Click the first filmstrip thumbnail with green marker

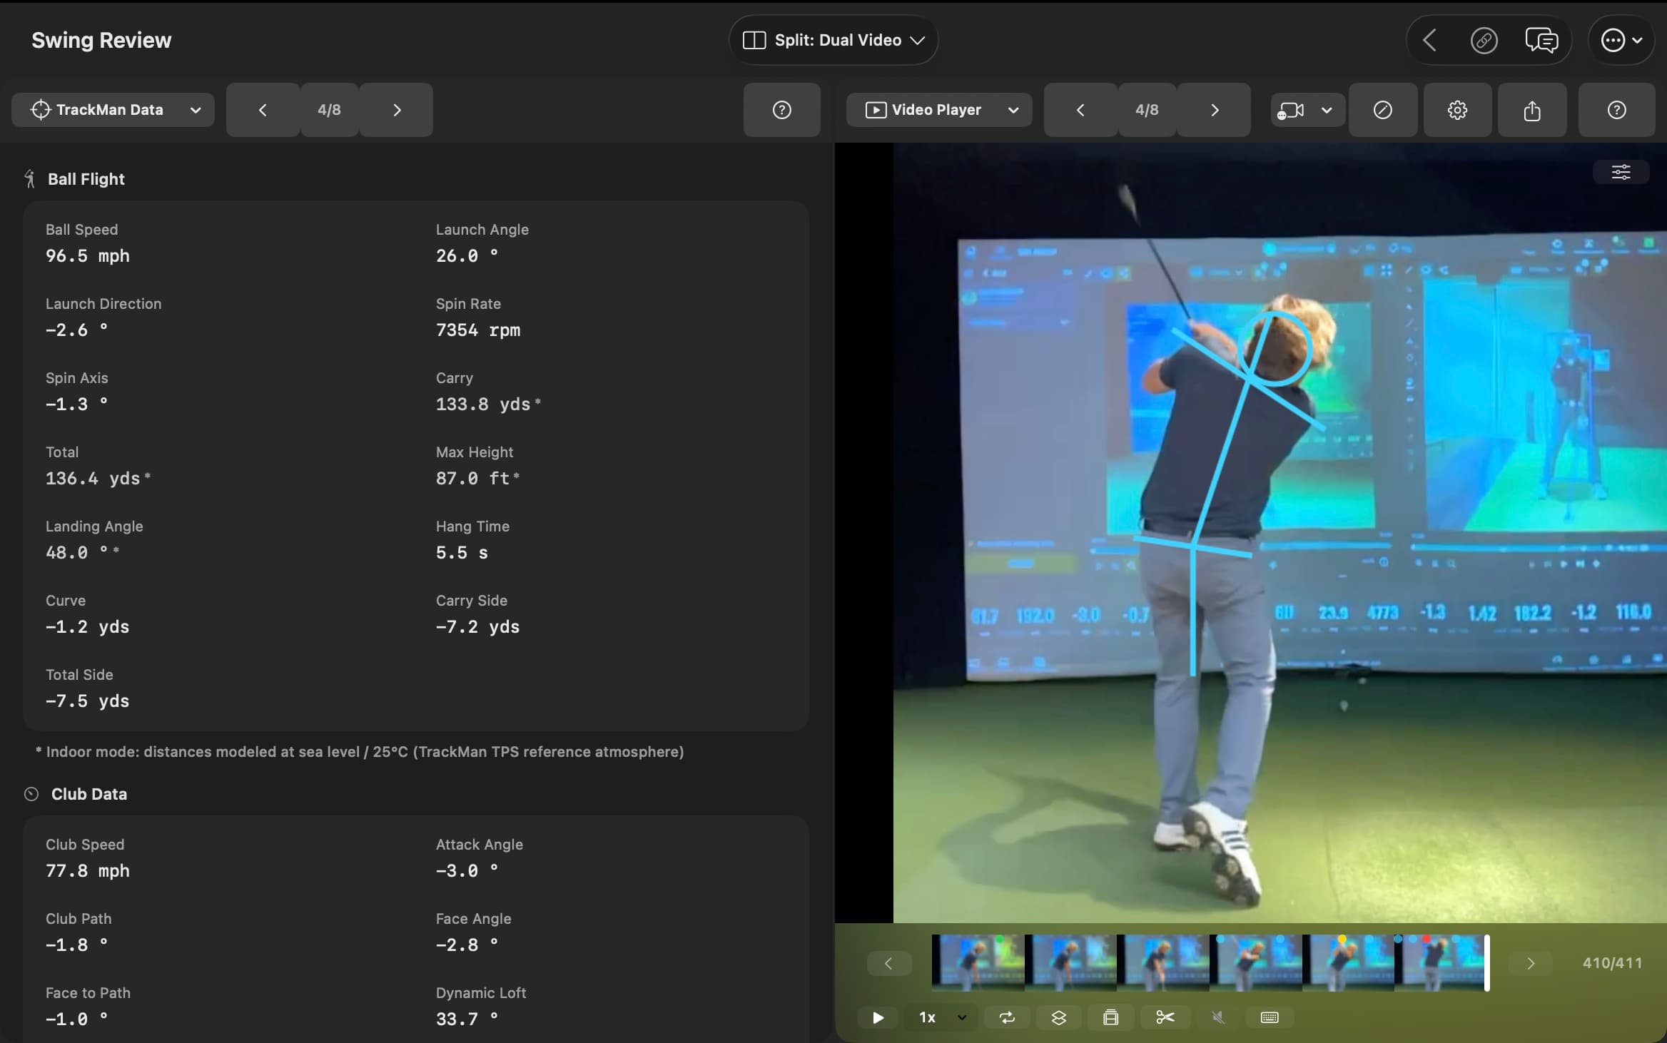point(978,964)
